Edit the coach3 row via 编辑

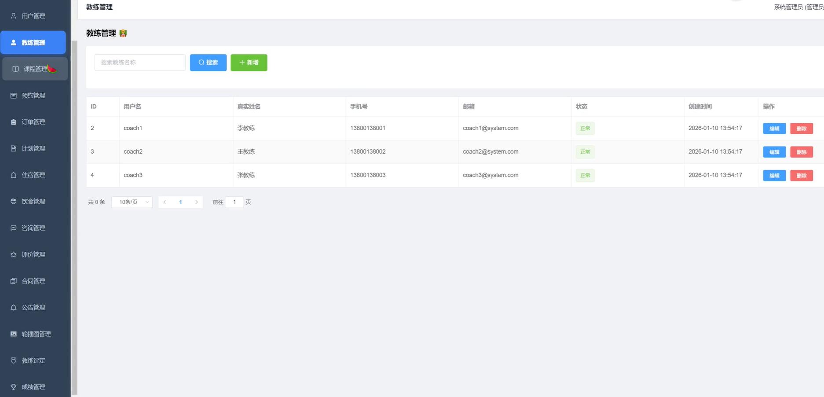tap(774, 176)
